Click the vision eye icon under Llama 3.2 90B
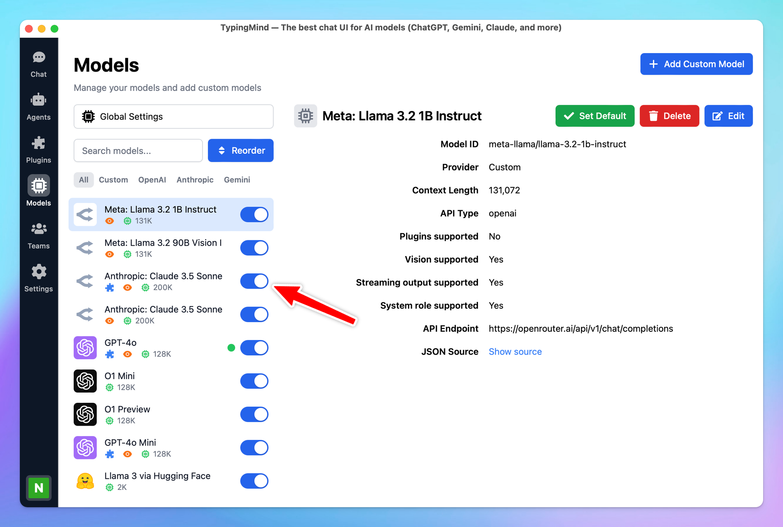The width and height of the screenshot is (783, 527). pyautogui.click(x=110, y=254)
